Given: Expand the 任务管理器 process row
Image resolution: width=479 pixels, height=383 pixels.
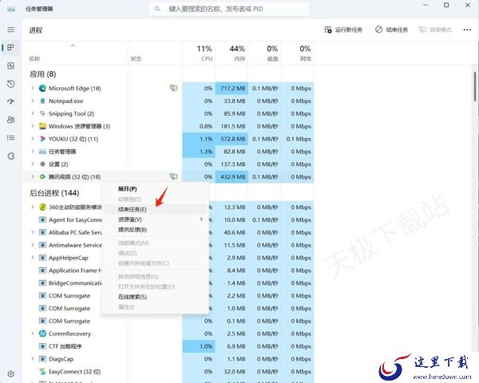Looking at the screenshot, I should [33, 151].
